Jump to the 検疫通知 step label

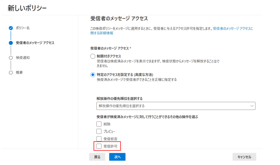(23, 58)
